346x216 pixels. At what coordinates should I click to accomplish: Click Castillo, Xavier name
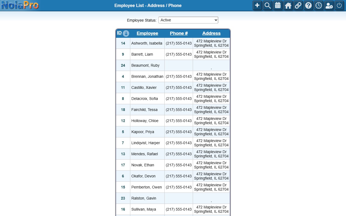click(x=144, y=87)
